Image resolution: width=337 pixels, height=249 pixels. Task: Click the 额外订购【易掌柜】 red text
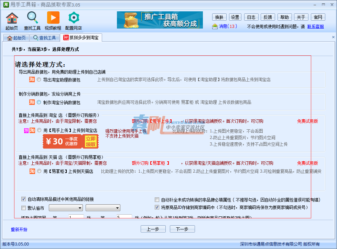coord(151,163)
